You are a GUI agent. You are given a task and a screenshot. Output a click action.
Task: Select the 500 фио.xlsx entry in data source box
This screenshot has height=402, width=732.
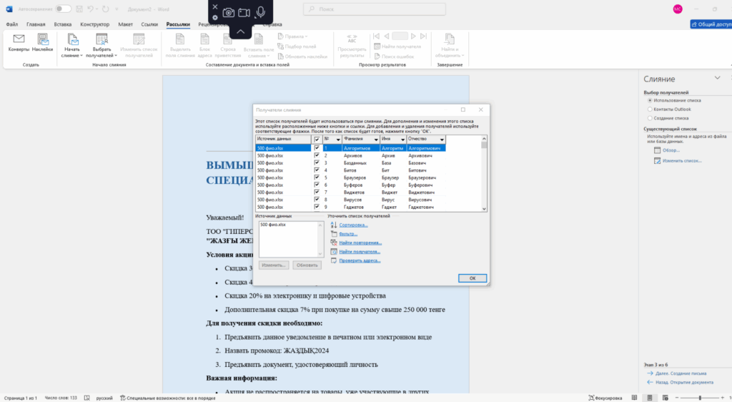click(x=273, y=225)
